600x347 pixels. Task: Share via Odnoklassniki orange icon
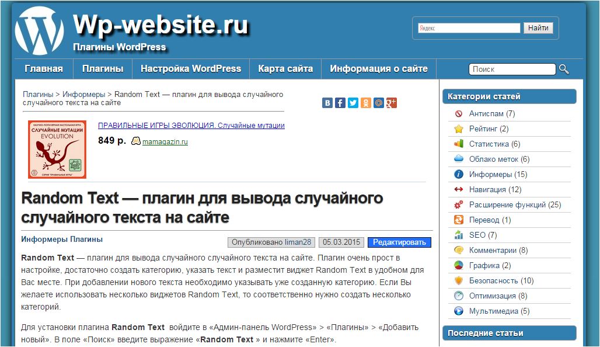pos(366,103)
